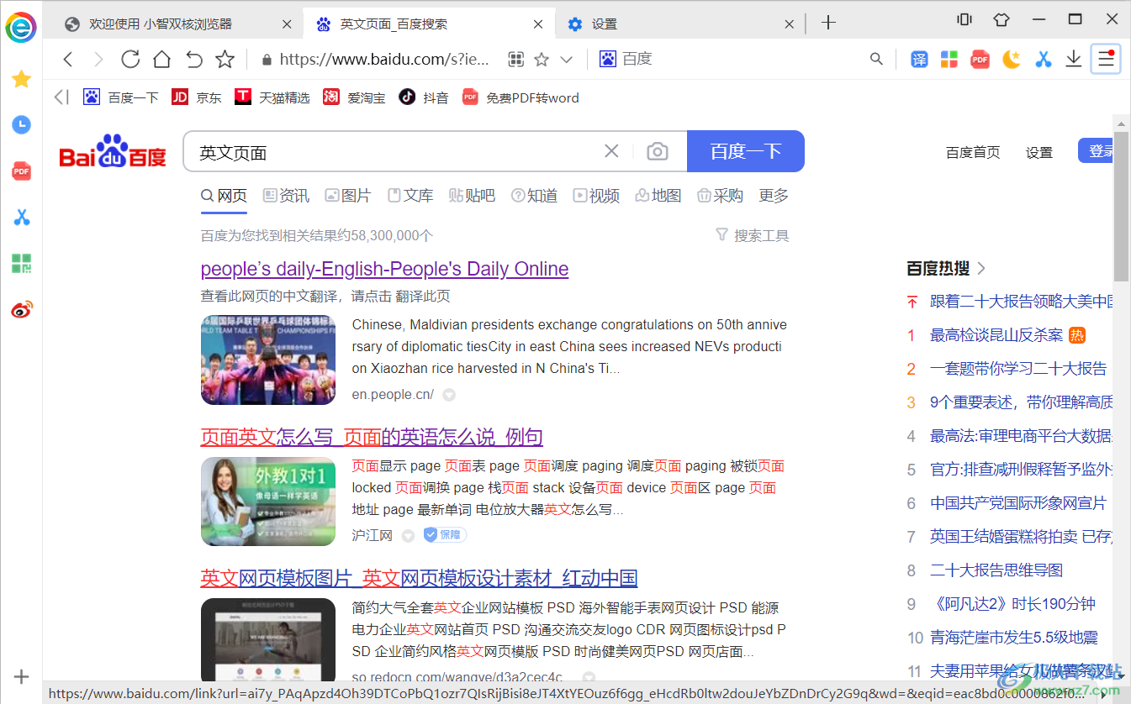This screenshot has height=704, width=1131.
Task: Close the 英文页面_百度搜索 tab
Action: [538, 24]
